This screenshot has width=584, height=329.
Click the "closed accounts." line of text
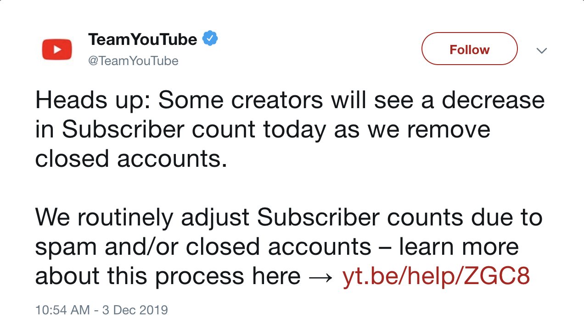pos(131,159)
